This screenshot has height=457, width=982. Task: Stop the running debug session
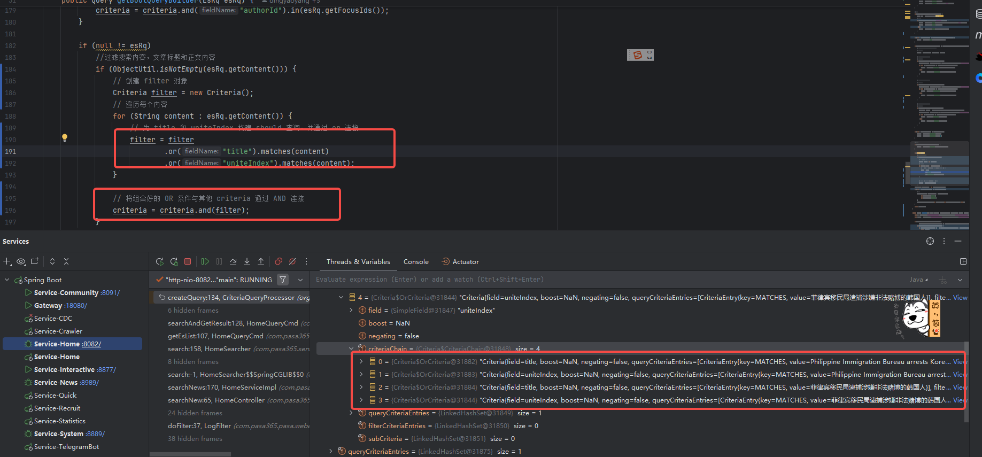pos(188,261)
